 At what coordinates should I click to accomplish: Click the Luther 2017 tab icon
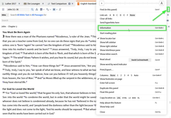(x=3, y=4)
